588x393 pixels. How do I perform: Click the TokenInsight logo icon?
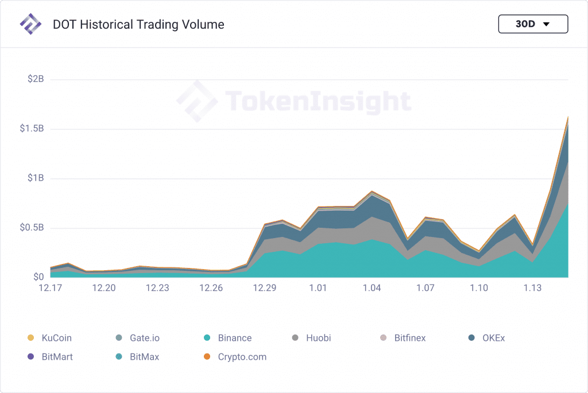click(x=30, y=24)
